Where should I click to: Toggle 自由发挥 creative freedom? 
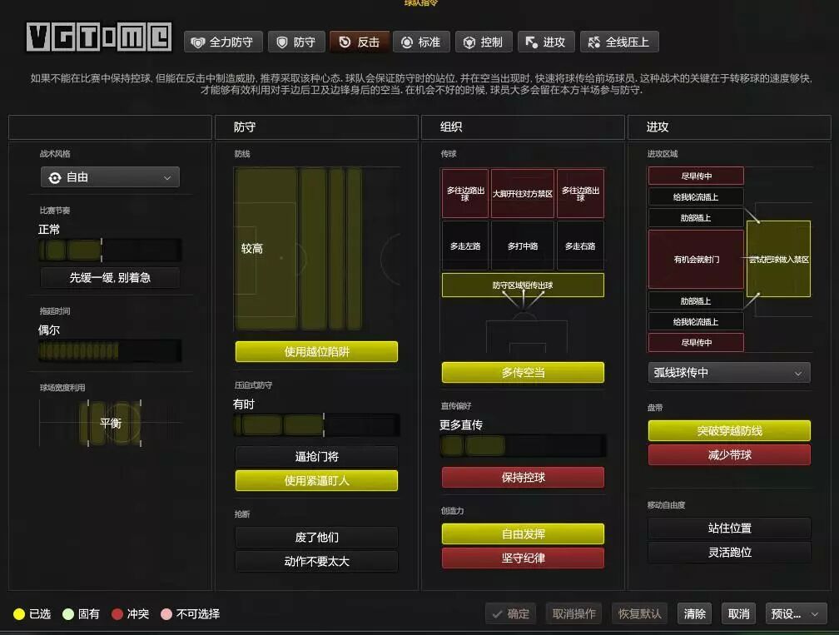pyautogui.click(x=523, y=534)
